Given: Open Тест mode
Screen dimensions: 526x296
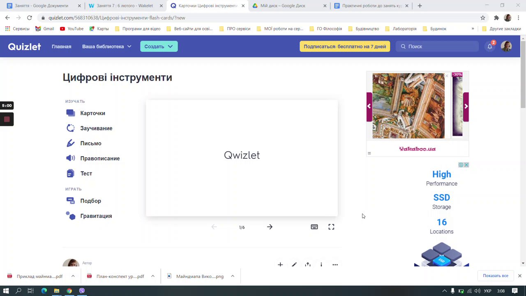Looking at the screenshot, I should (79, 173).
